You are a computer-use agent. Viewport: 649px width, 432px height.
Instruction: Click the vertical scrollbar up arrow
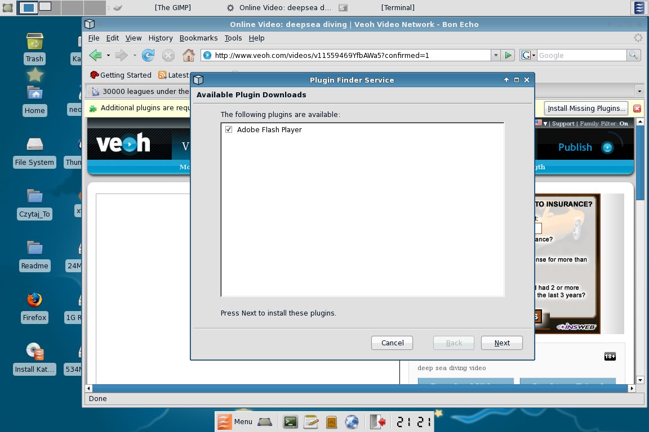point(640,121)
